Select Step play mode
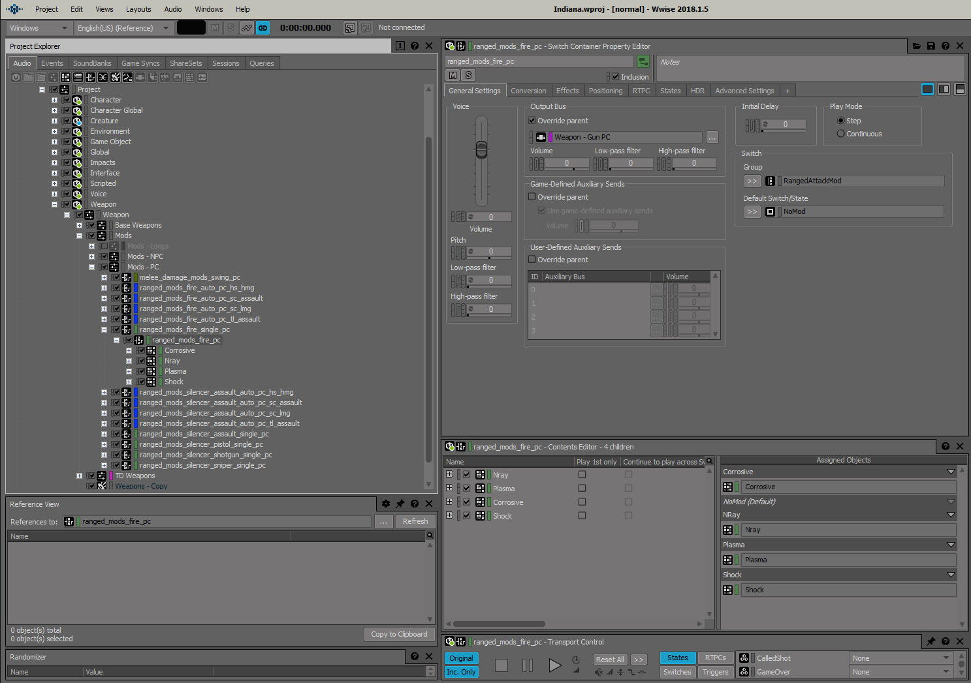 pos(841,121)
